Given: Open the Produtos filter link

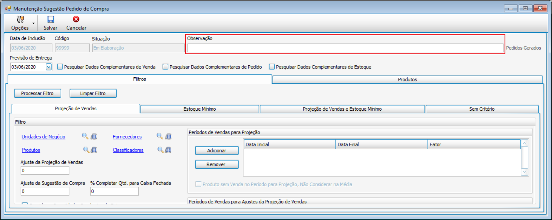Looking at the screenshot, I should tap(31, 150).
